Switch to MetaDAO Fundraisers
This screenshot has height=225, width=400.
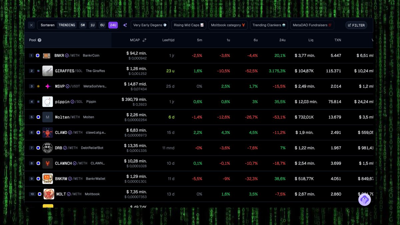[312, 25]
